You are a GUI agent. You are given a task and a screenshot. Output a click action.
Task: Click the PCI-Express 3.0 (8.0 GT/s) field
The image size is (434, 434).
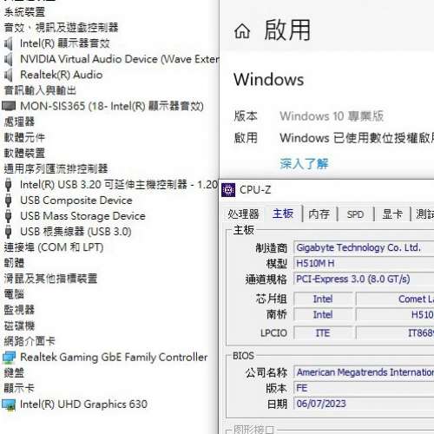[x=364, y=279]
